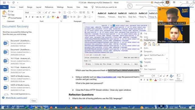Click Cut in the Clipboard group
The image size is (195, 110).
click(x=11, y=11)
